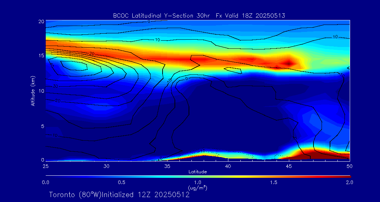Viewport: 380px width, 202px height.
Task: Click the "Latitude" horizontal axis label
Action: pyautogui.click(x=197, y=172)
